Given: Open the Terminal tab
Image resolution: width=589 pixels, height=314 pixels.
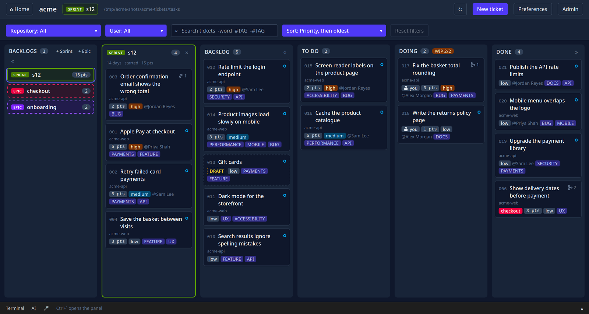Looking at the screenshot, I should [15, 308].
